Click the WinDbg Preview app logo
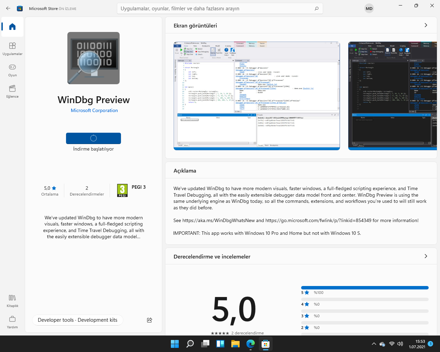The width and height of the screenshot is (440, 352). click(93, 58)
